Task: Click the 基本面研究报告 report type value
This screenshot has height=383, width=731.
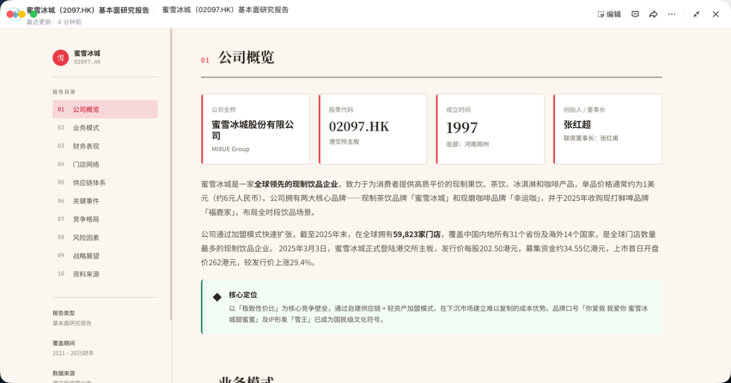Action: [x=72, y=323]
